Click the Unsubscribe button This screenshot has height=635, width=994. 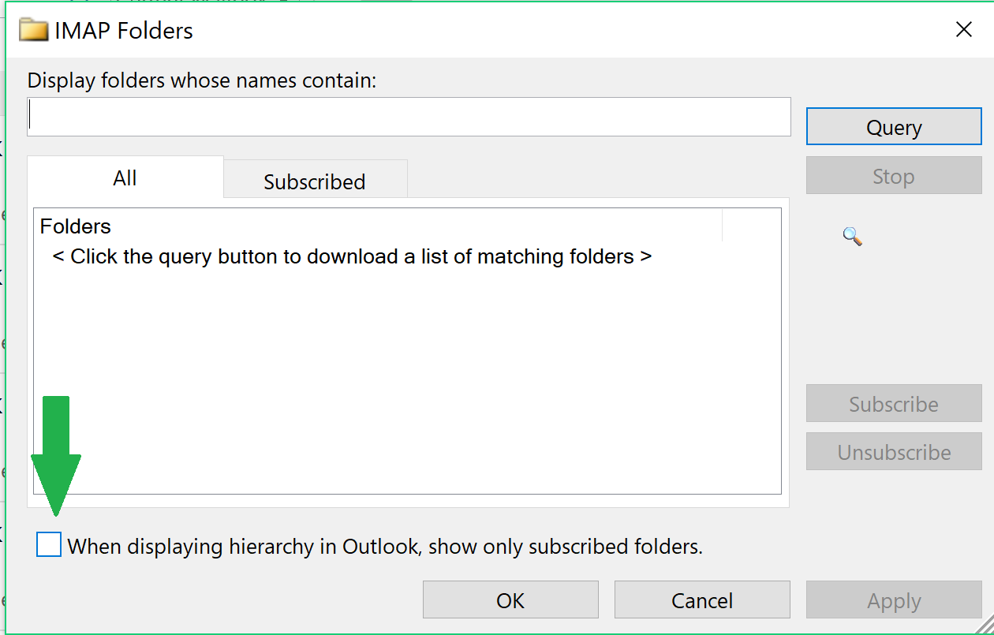(894, 452)
